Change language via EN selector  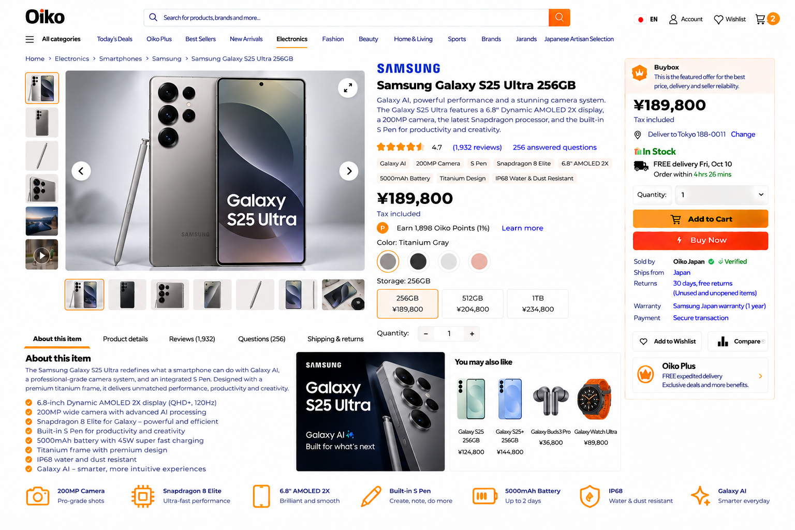click(x=646, y=20)
